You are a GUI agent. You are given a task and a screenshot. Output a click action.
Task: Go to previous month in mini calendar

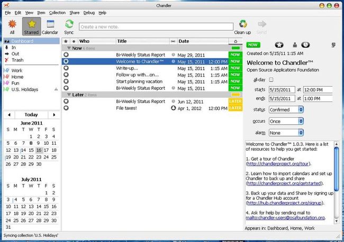[9, 115]
